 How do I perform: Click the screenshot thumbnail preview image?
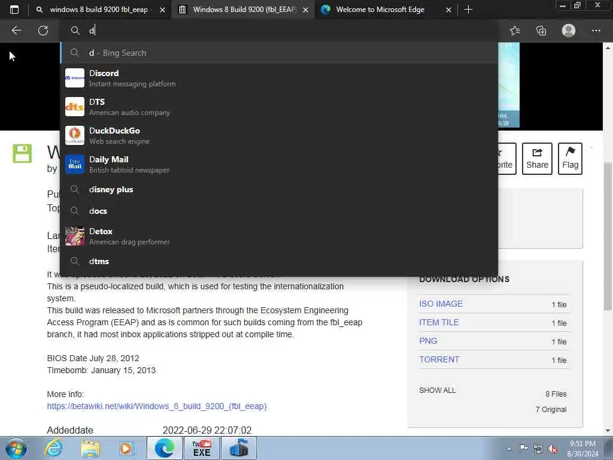(509, 85)
